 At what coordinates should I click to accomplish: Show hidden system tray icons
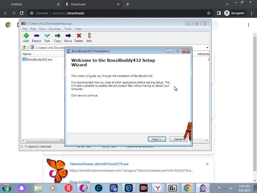213,188
